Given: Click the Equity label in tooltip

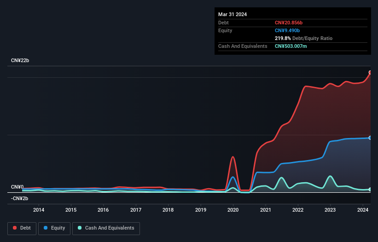Looking at the screenshot, I should tap(225, 30).
